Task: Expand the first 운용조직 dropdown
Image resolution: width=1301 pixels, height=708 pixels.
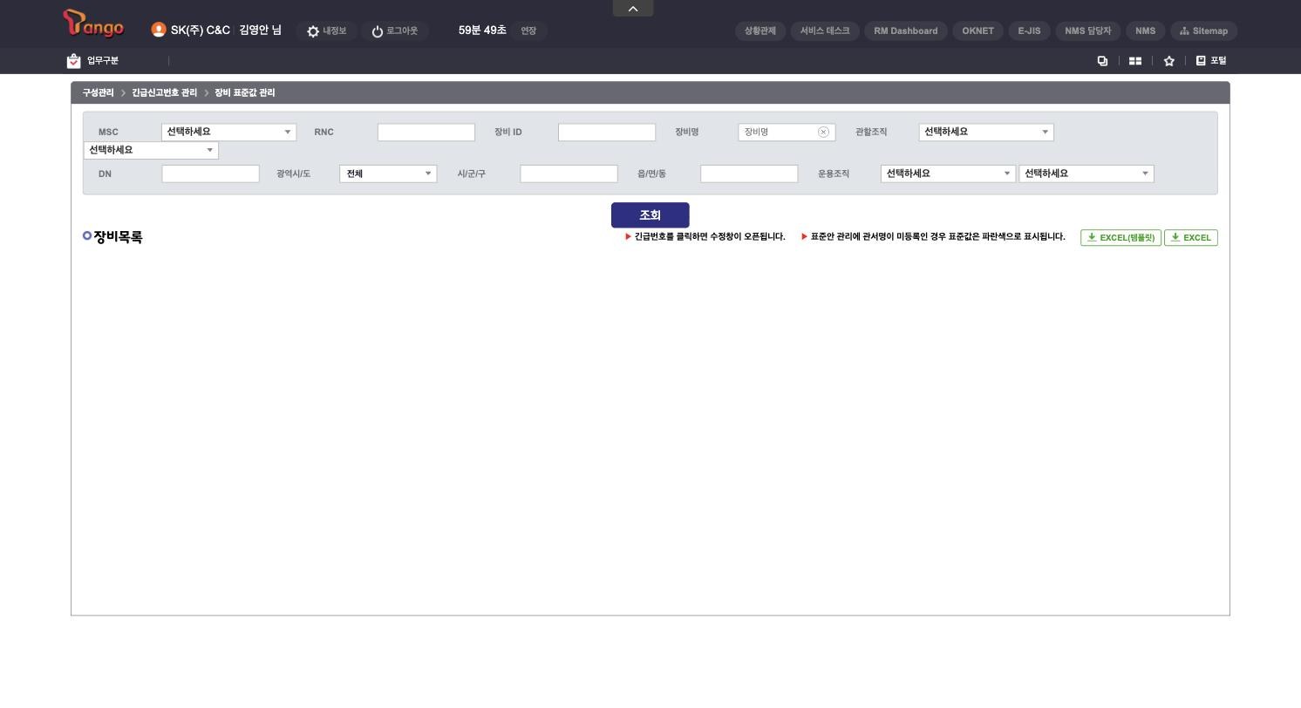Action: (948, 174)
